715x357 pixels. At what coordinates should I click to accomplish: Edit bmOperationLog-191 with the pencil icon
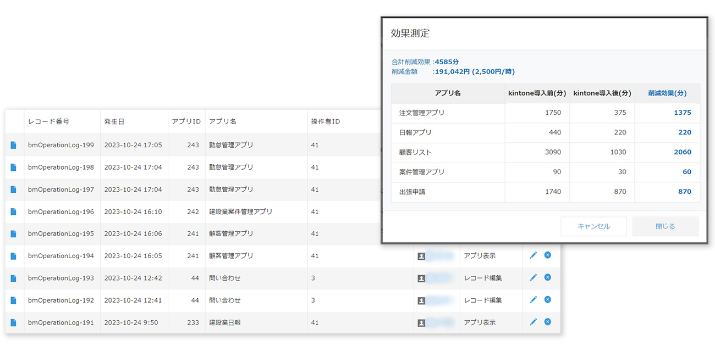[533, 322]
